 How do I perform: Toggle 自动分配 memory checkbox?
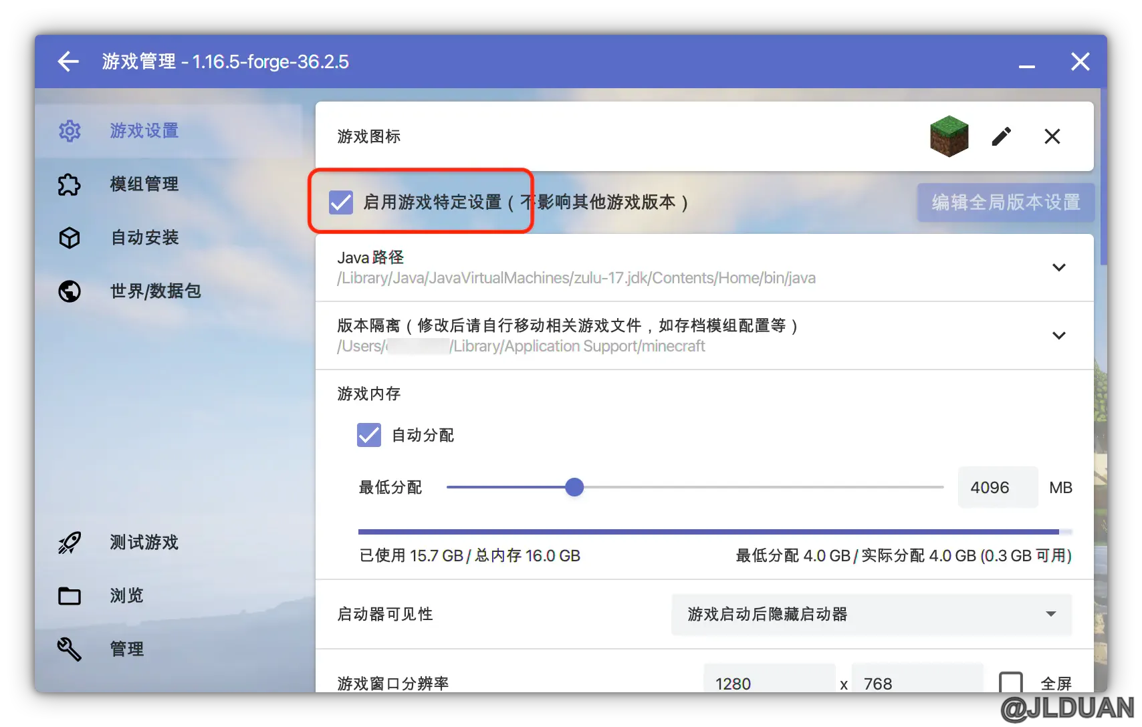[x=369, y=435]
